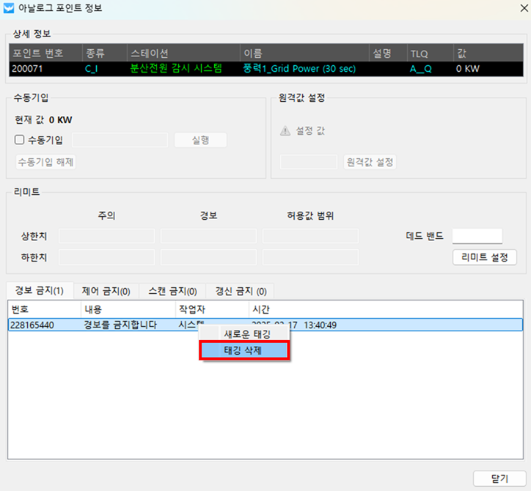Screen dimensions: 531x491
Task: Click the 원격값 설정 button
Action: point(369,162)
